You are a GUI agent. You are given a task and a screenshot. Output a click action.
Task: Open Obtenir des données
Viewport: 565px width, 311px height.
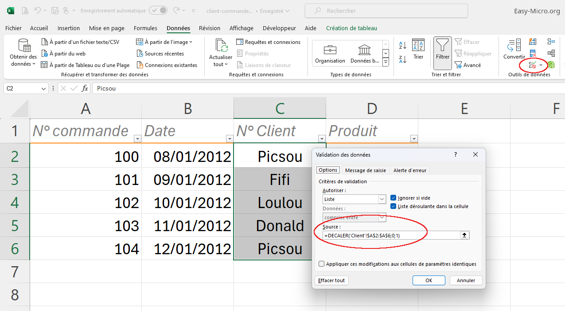point(23,52)
